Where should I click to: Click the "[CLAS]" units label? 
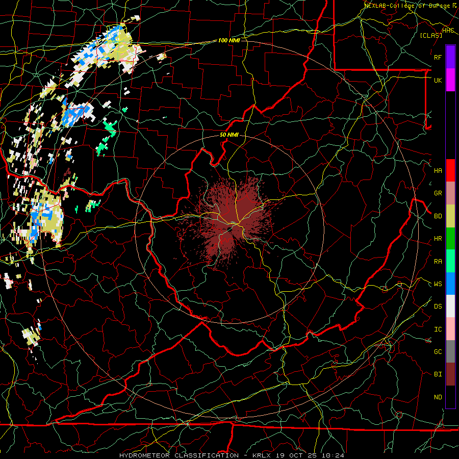tap(431, 35)
